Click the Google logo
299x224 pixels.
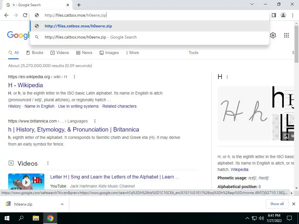(x=18, y=35)
